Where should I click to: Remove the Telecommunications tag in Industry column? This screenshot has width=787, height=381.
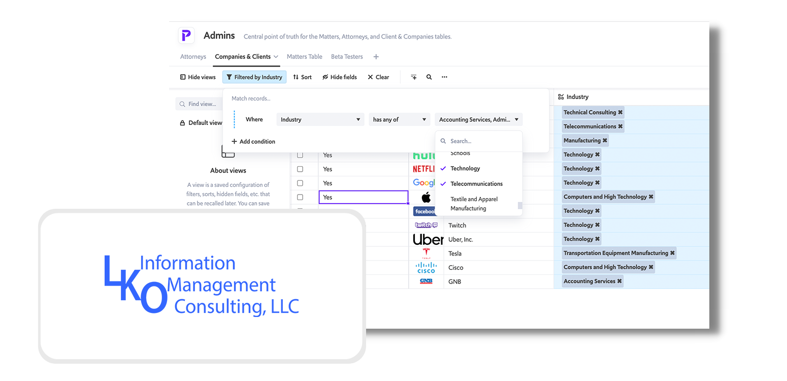(620, 126)
